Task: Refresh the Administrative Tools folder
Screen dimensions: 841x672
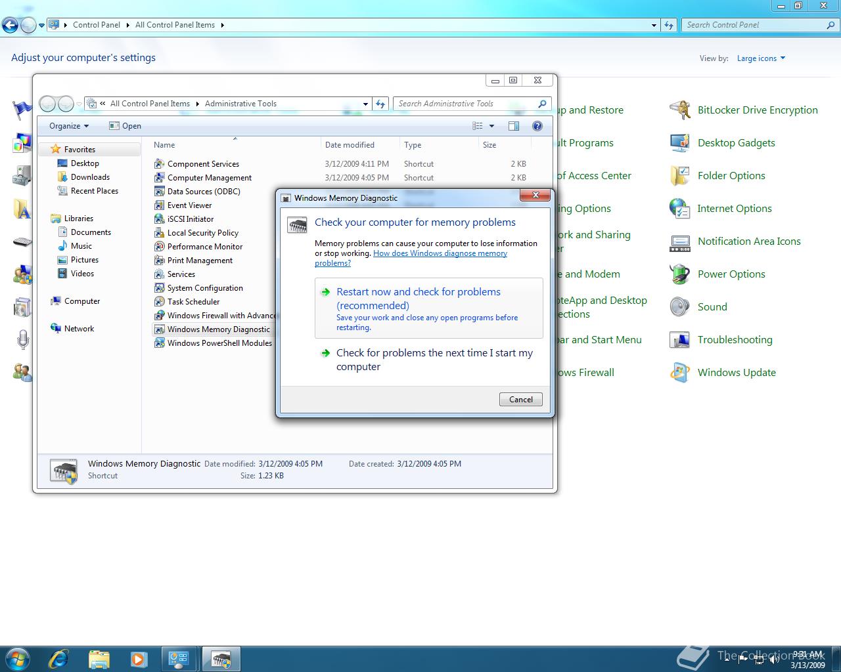Action: tap(380, 104)
